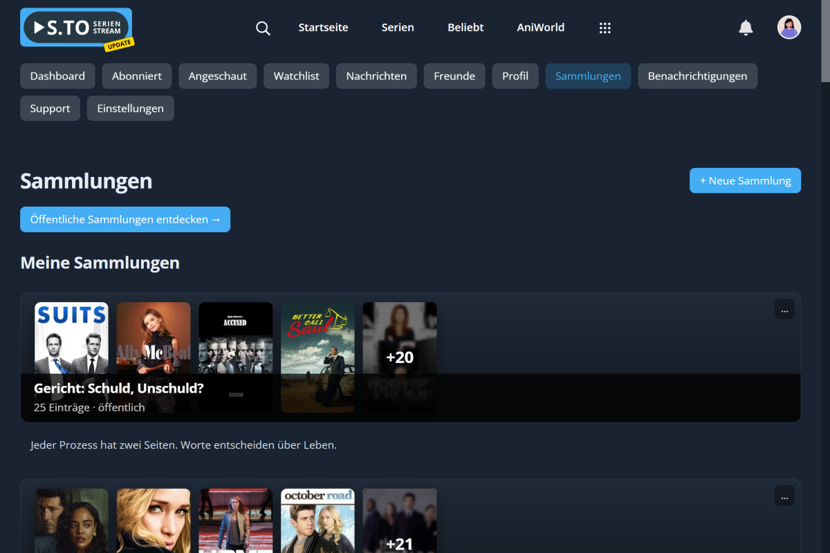Open the apps grid menu icon

click(x=605, y=28)
